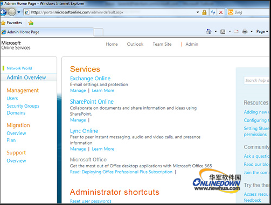This screenshot has height=205, width=271.
Task: Click the RSS feeds toolbar icon
Action: (223, 32)
